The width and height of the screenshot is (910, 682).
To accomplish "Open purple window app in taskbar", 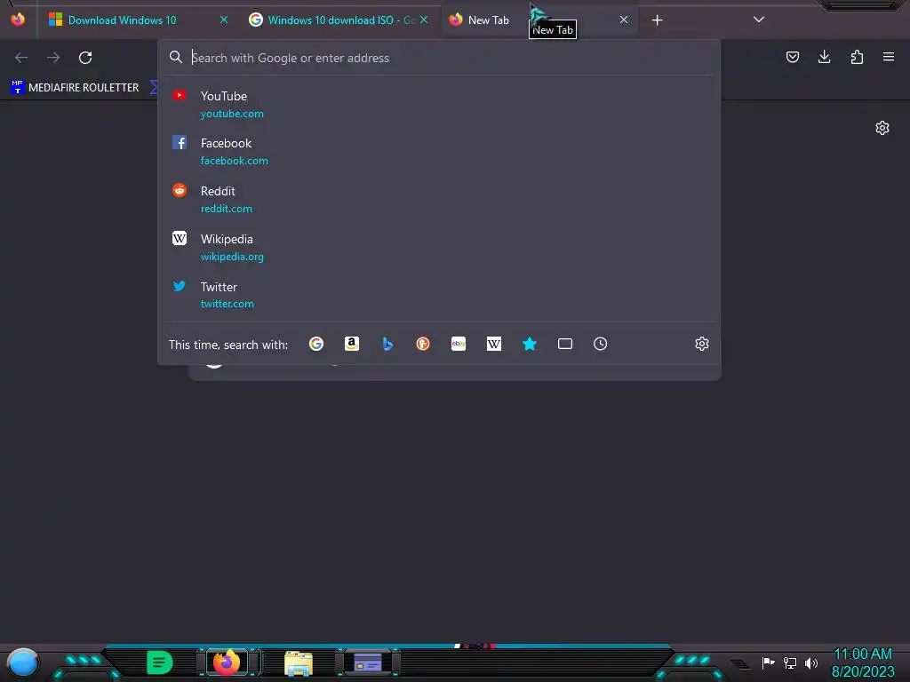I will (x=367, y=662).
